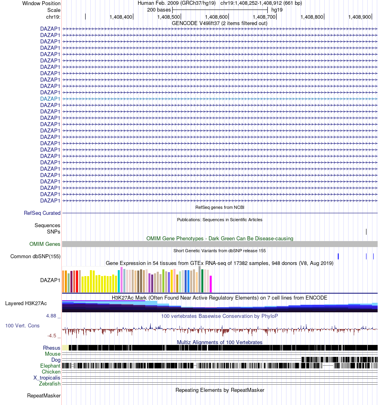Open the H3K27Ac Mark ENCODE track title

click(220, 298)
